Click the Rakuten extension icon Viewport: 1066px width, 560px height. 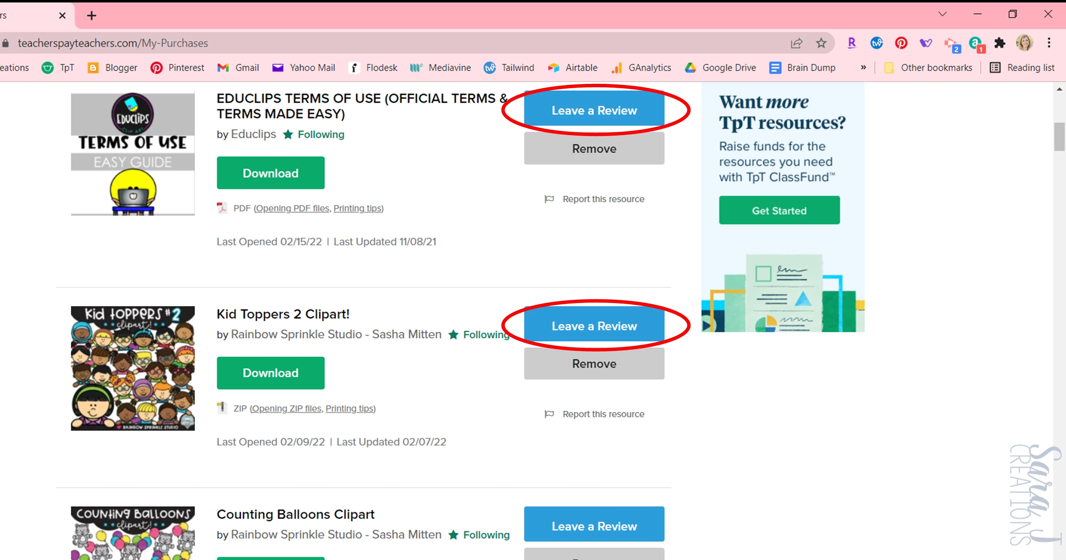852,43
